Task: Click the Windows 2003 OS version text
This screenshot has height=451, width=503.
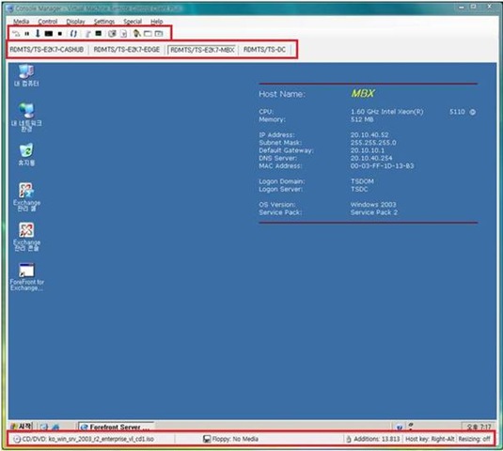Action: (x=373, y=205)
